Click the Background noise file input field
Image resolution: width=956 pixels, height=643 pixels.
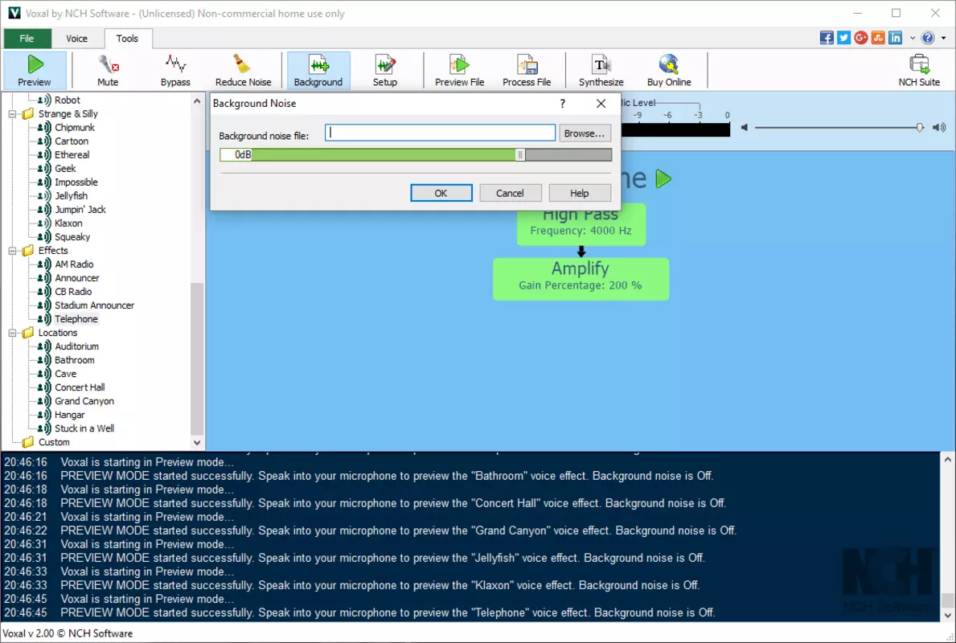[x=440, y=133]
